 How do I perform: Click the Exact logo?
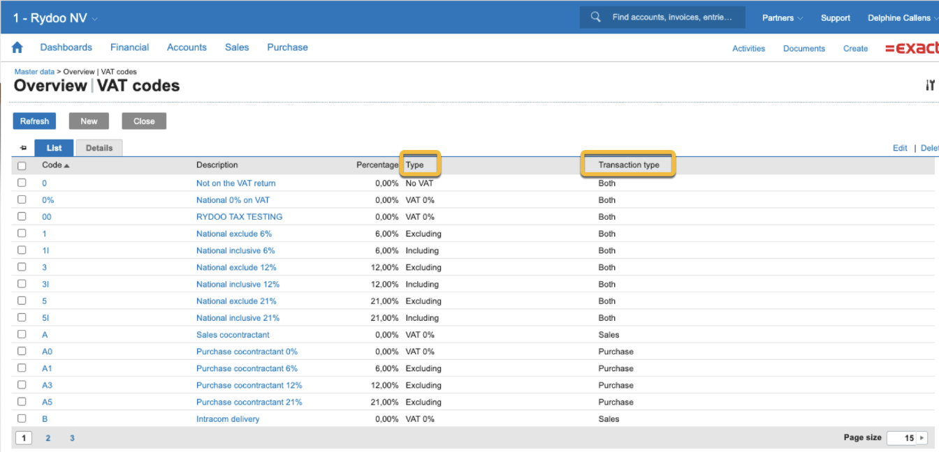[x=911, y=48]
